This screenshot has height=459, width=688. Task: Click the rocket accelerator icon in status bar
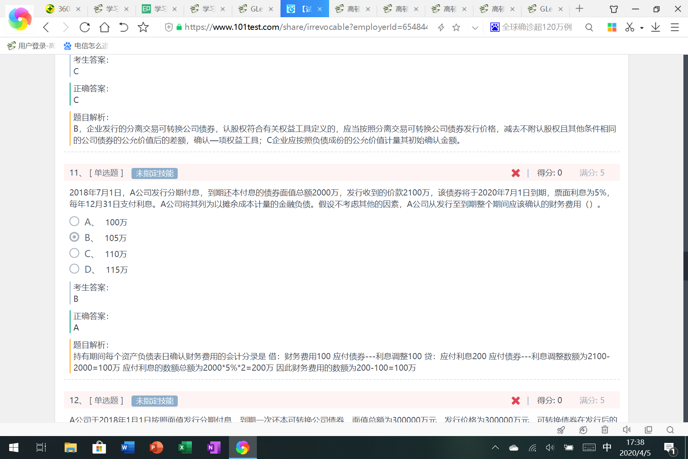(561, 430)
